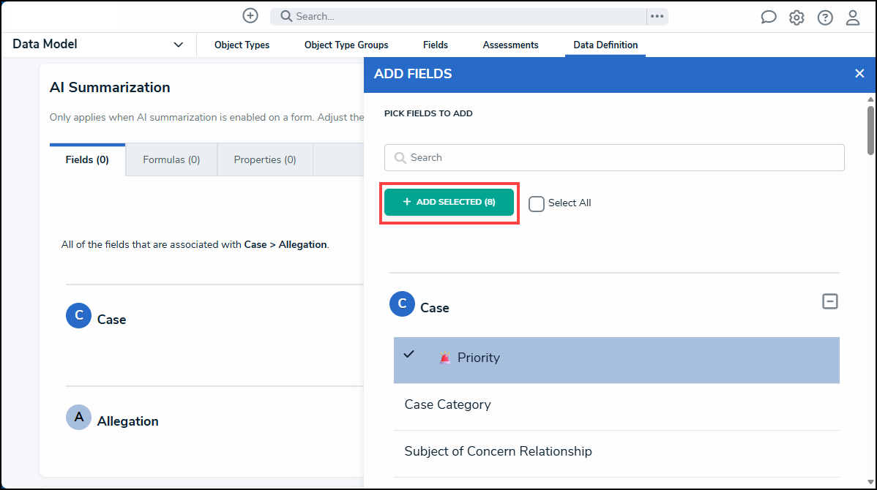Click the Add Selected (8) button
877x490 pixels.
(x=449, y=202)
